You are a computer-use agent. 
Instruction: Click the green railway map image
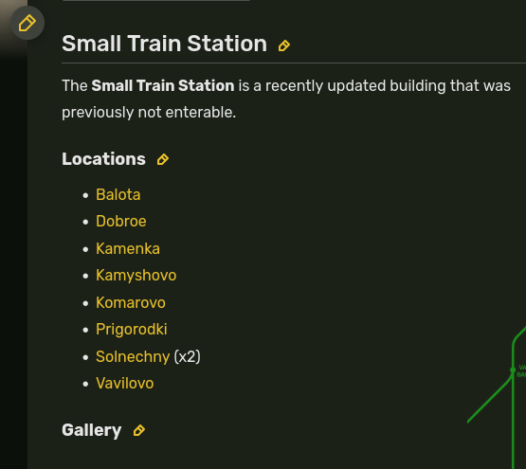497,396
